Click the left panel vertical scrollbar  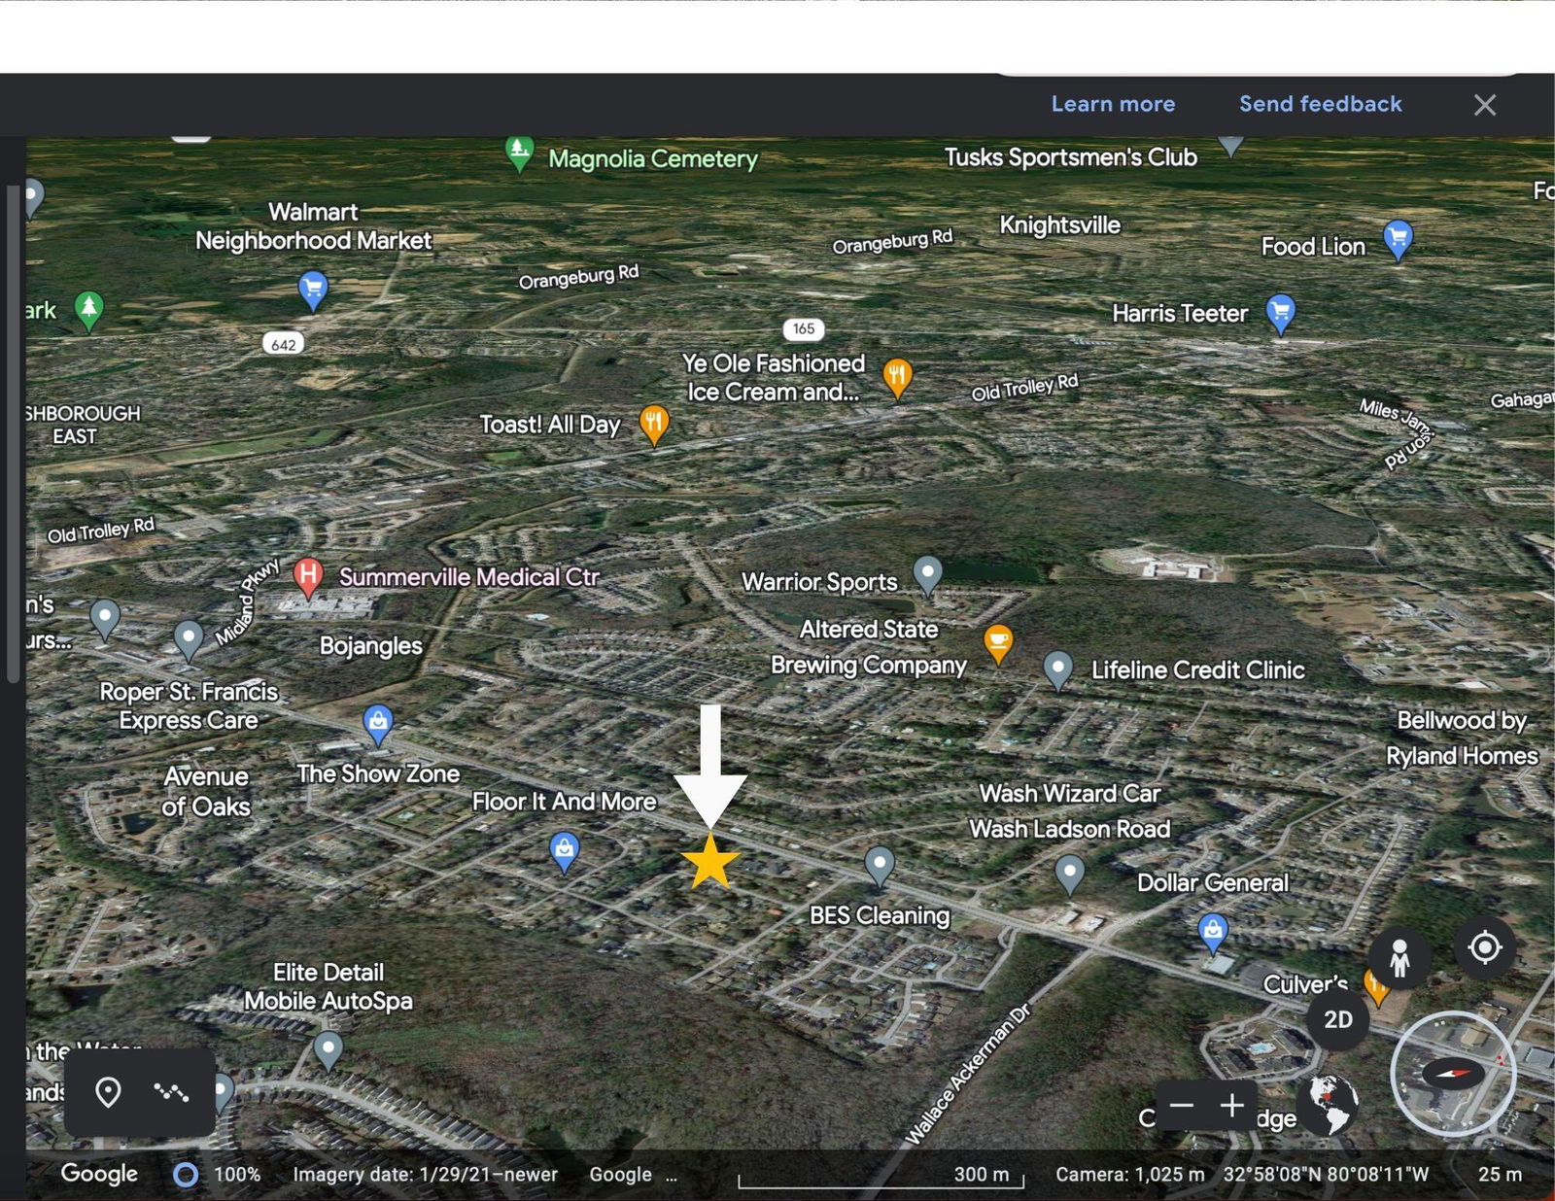tap(13, 432)
